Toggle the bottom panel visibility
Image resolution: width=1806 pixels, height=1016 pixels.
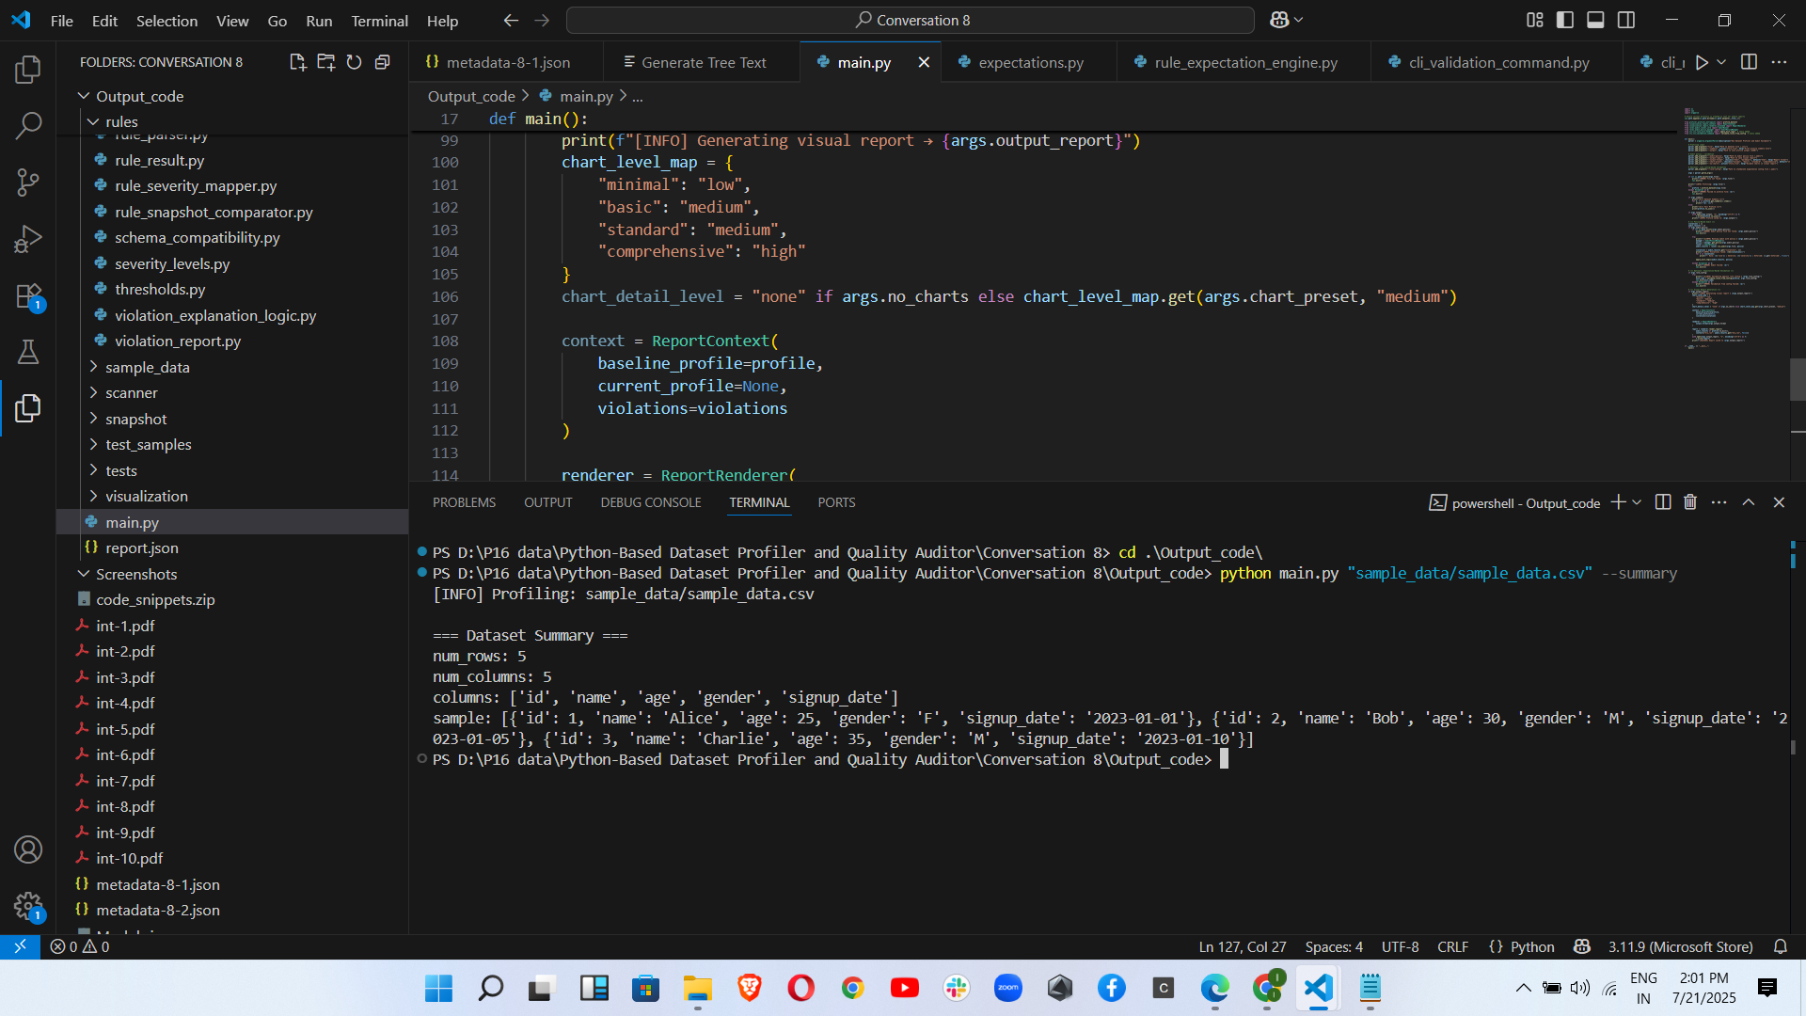(1595, 20)
